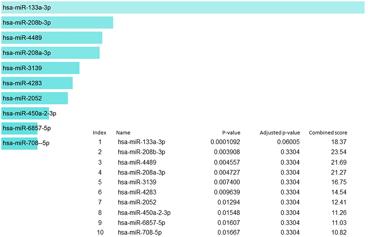Select the P-value 0.01548
This screenshot has height=237, width=368.
[x=229, y=213]
